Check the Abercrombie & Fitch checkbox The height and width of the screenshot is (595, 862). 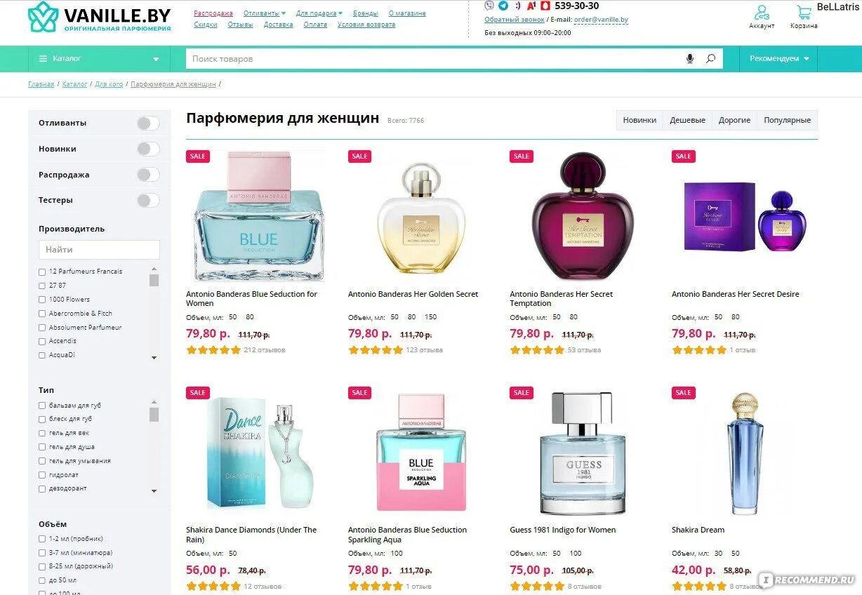click(42, 314)
